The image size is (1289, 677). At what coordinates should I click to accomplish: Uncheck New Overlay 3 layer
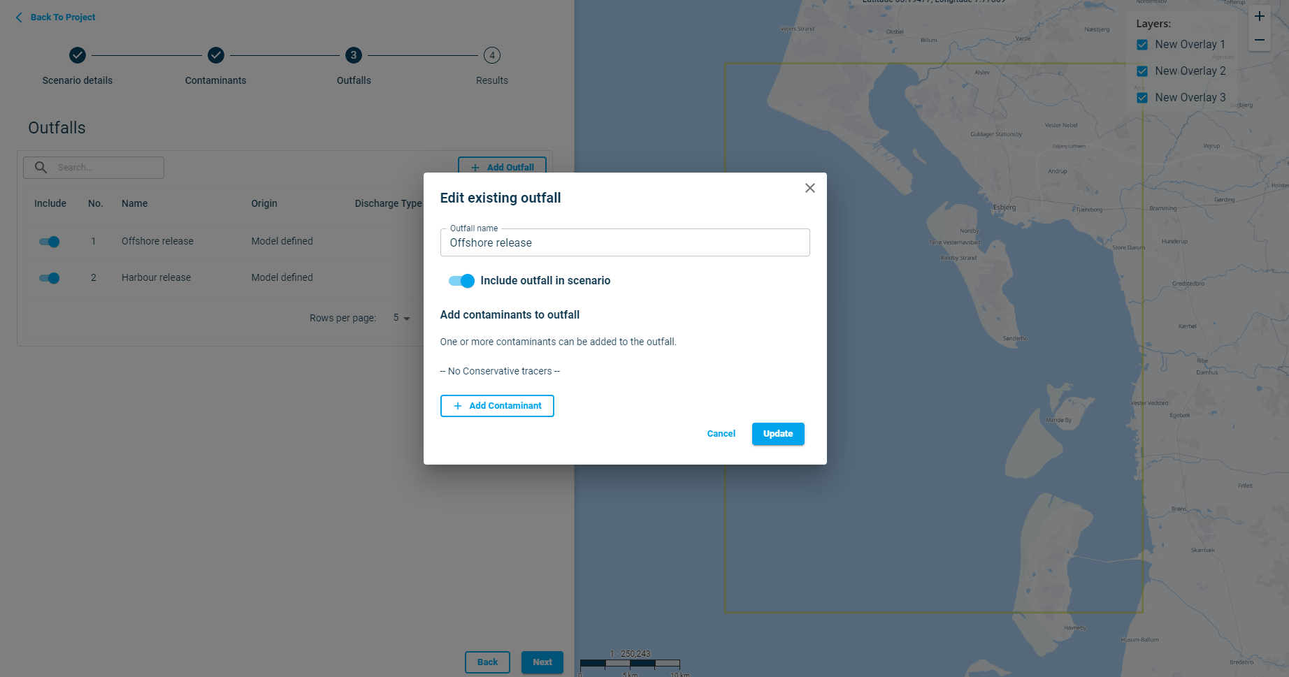[x=1142, y=98]
